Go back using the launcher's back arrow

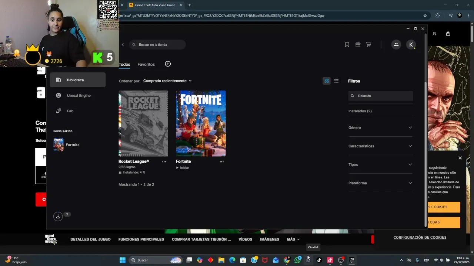coord(123,45)
